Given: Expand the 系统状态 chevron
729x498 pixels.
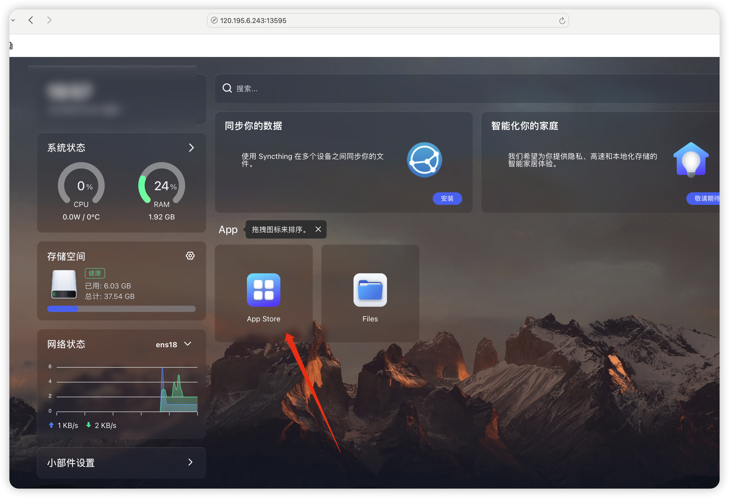Looking at the screenshot, I should point(191,148).
